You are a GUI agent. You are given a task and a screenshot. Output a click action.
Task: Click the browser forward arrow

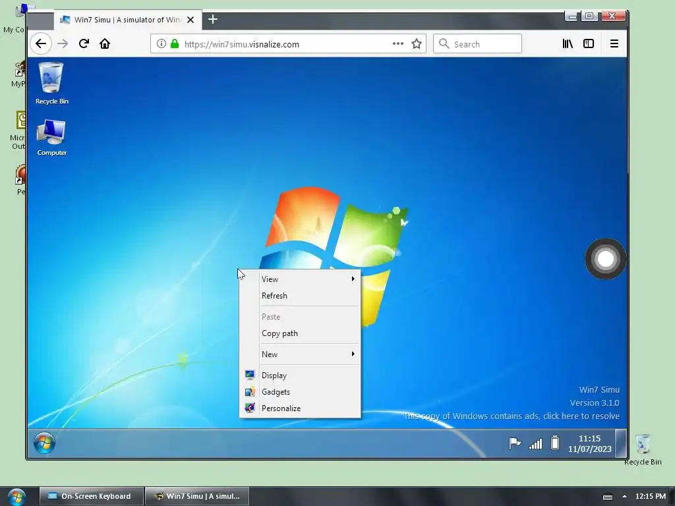point(63,43)
